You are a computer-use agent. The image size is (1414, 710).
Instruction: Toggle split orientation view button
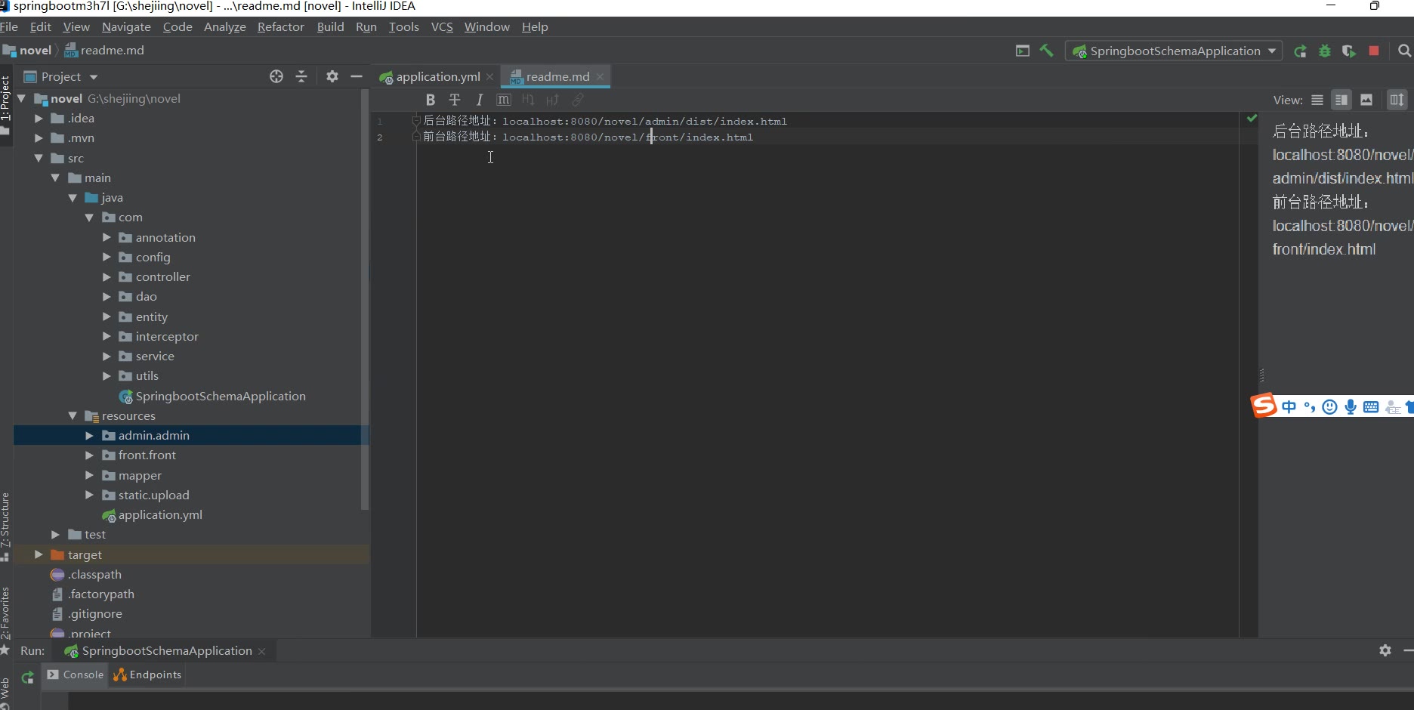click(x=1397, y=100)
